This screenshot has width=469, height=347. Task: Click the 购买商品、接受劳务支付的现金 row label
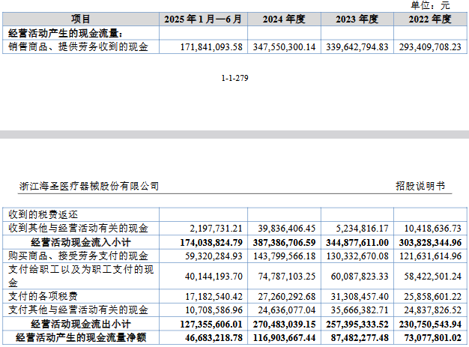coord(79,256)
